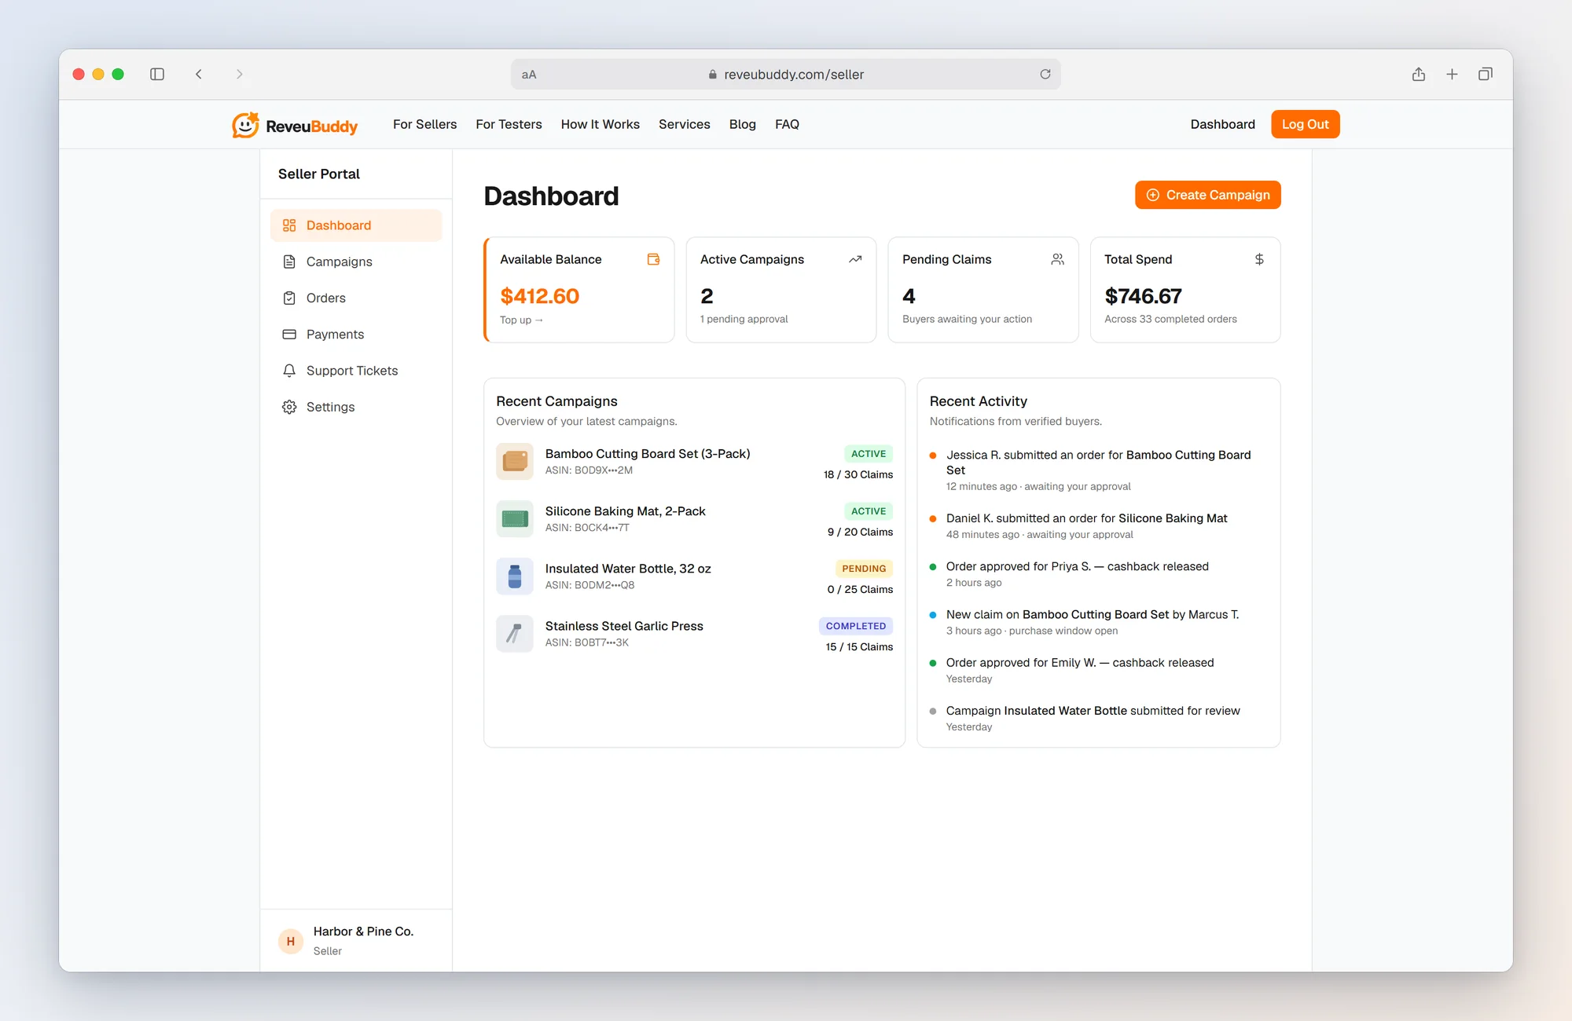Click the users icon in Pending Claims

pyautogui.click(x=1058, y=259)
